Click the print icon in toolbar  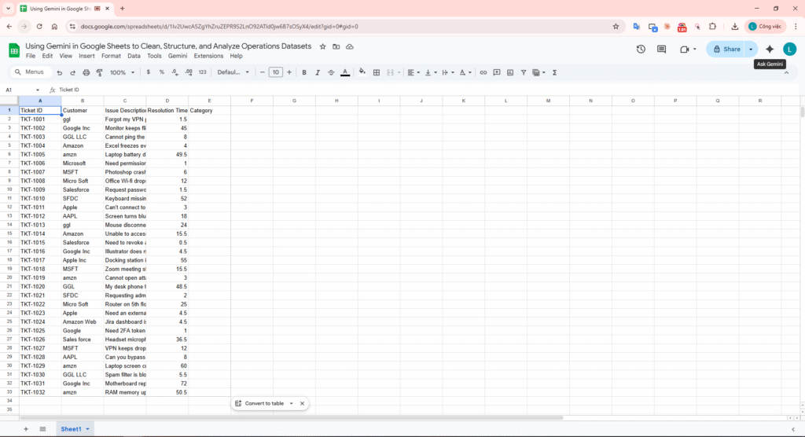click(86, 72)
